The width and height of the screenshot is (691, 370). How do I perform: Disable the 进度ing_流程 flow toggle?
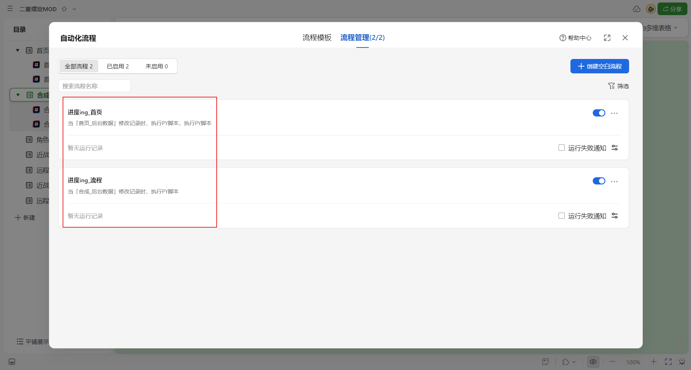click(599, 181)
